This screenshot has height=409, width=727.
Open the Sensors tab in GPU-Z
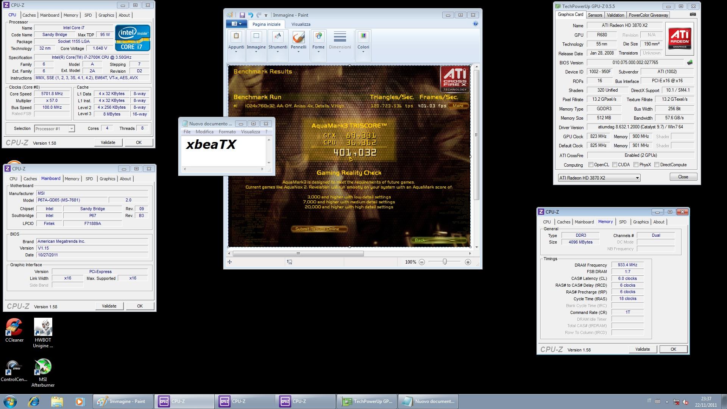coord(595,15)
